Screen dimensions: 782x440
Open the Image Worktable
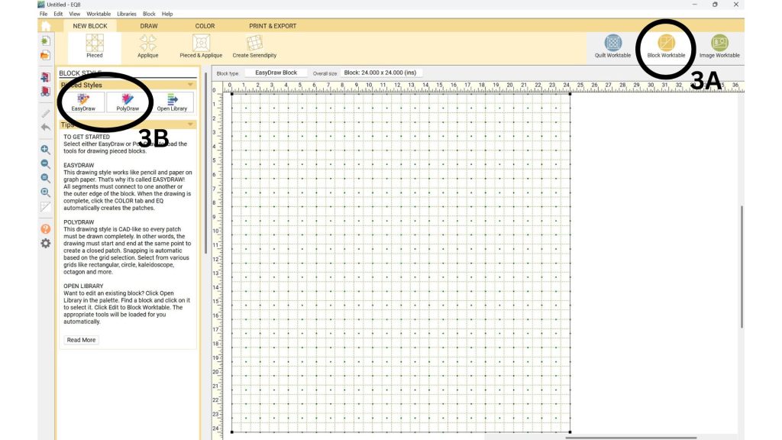[x=719, y=44]
